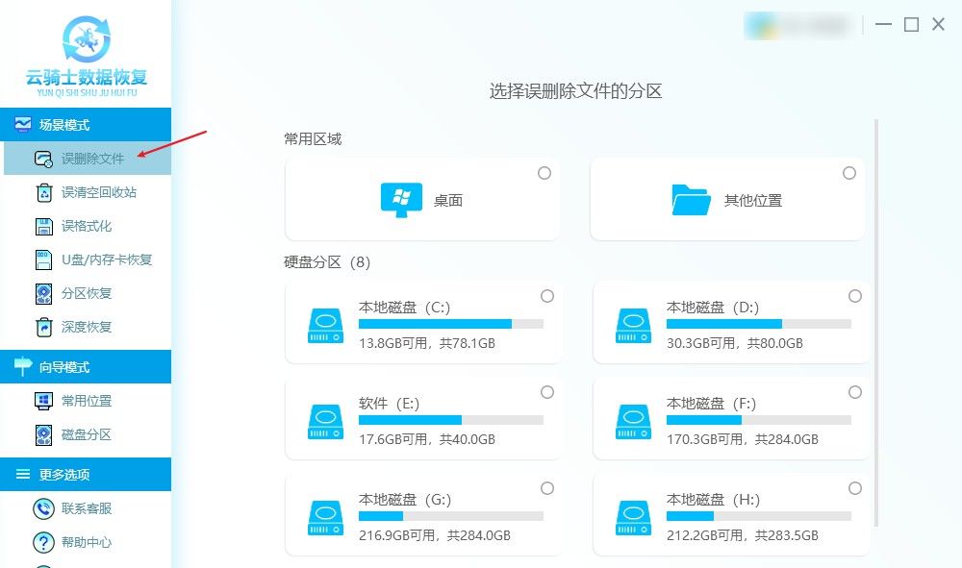
Task: Click the 其他位置 folder icon
Action: pos(692,200)
